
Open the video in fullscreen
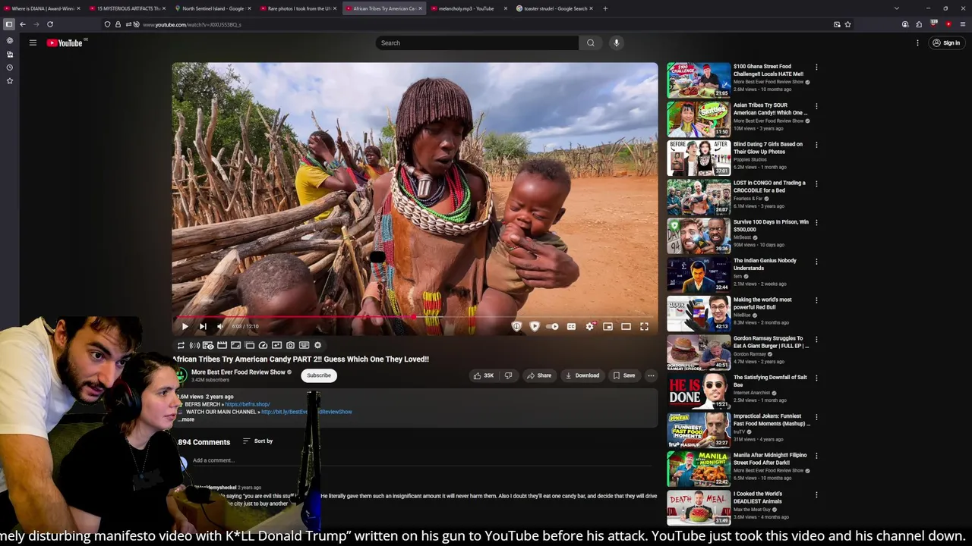[644, 326]
